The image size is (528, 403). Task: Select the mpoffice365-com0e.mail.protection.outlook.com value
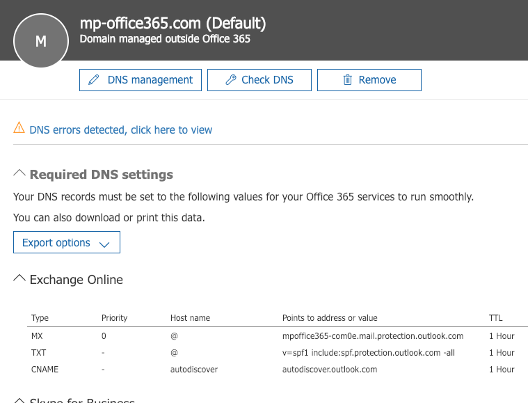pyautogui.click(x=373, y=336)
